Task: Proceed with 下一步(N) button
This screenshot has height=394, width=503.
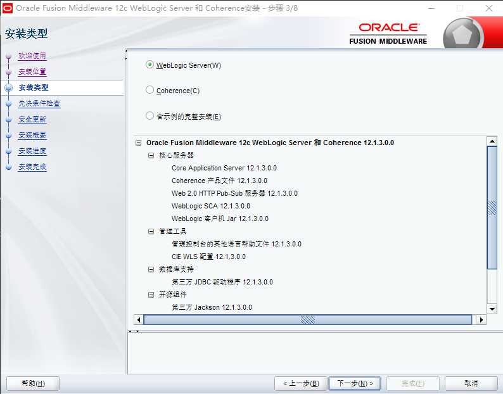Action: (355, 383)
